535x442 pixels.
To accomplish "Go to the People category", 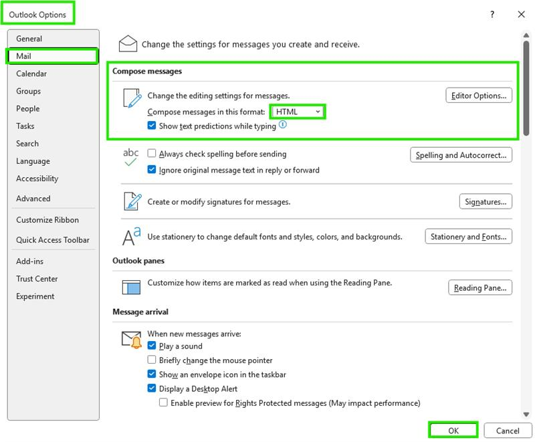I will [53, 108].
